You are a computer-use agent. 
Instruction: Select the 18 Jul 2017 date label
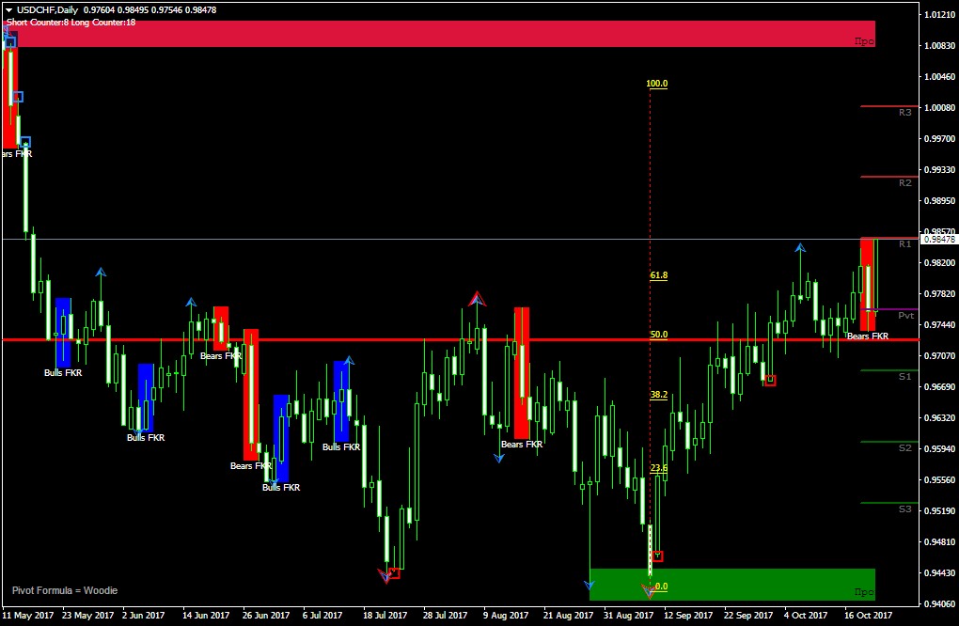pos(385,615)
